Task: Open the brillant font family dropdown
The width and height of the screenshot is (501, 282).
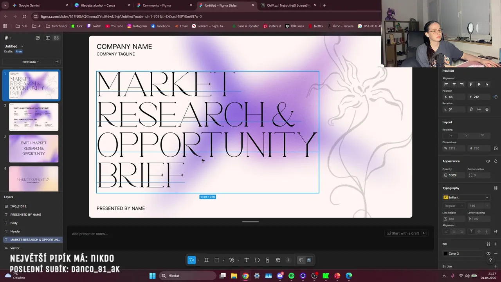Action: point(466,197)
